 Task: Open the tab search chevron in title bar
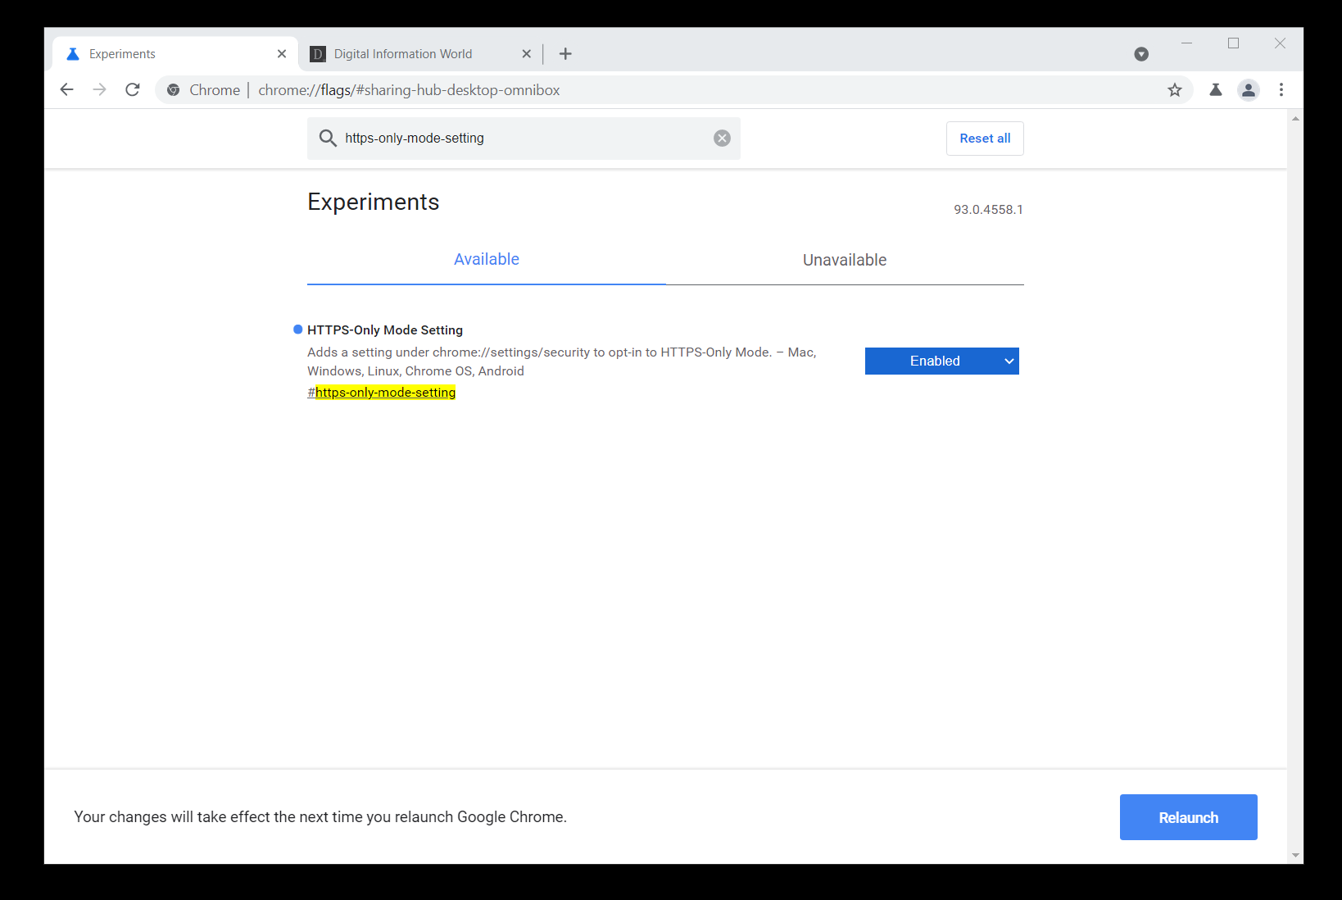click(x=1141, y=53)
